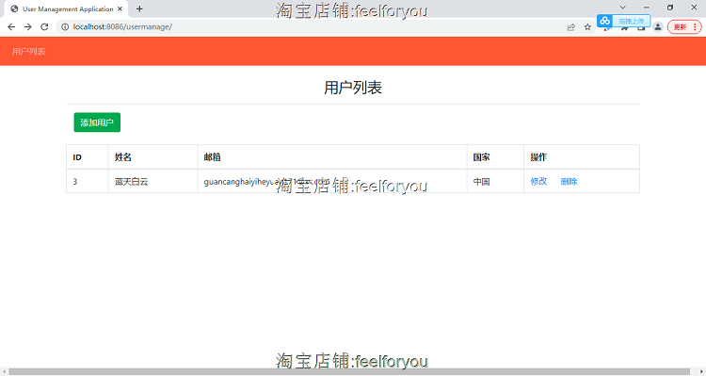
Task: Select the 操作 column header
Action: pos(582,156)
